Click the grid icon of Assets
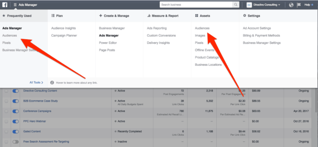 pyautogui.click(x=197, y=16)
